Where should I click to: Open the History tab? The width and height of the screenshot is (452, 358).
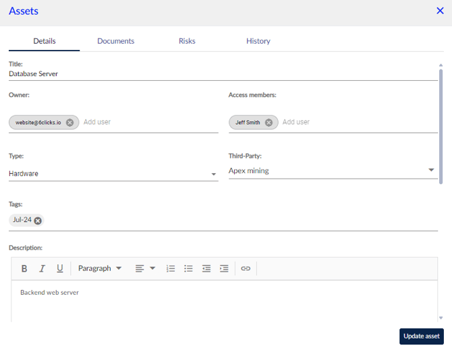258,41
